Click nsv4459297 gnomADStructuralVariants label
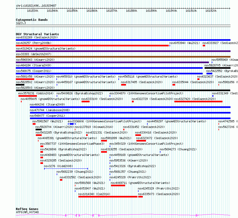 coord(176,121)
